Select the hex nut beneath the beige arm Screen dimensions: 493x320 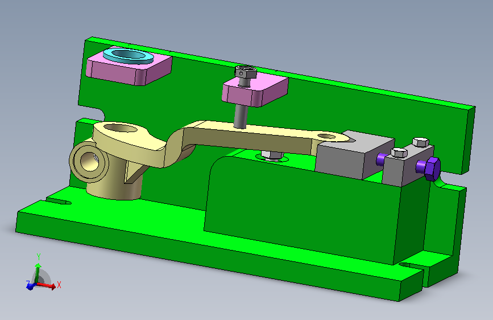pos(272,155)
